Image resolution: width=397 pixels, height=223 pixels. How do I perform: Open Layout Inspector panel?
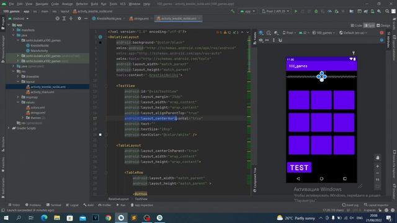[377, 205]
